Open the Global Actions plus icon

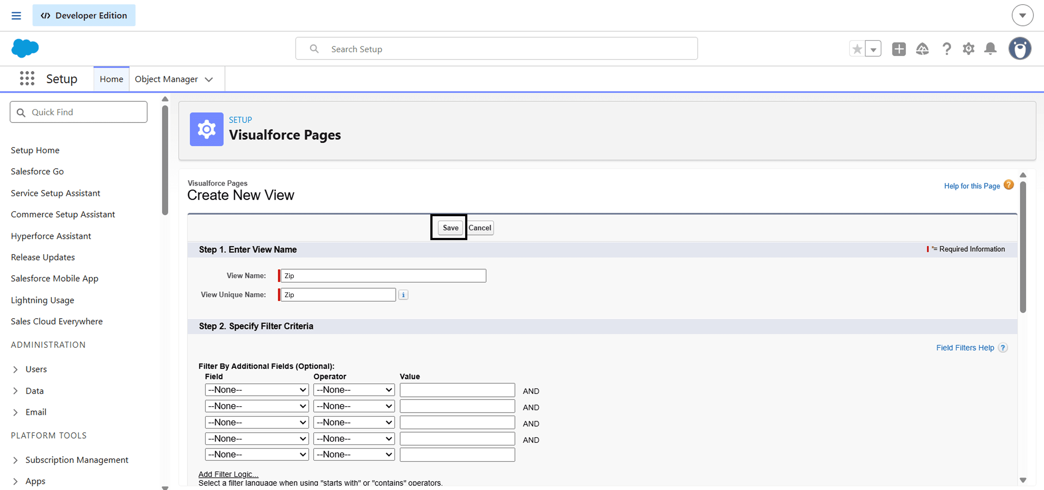pyautogui.click(x=898, y=49)
